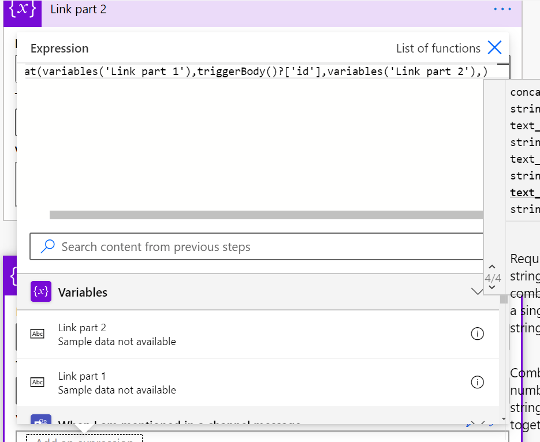The width and height of the screenshot is (540, 442).
Task: Collapse the Variables section chevron
Action: (x=477, y=292)
